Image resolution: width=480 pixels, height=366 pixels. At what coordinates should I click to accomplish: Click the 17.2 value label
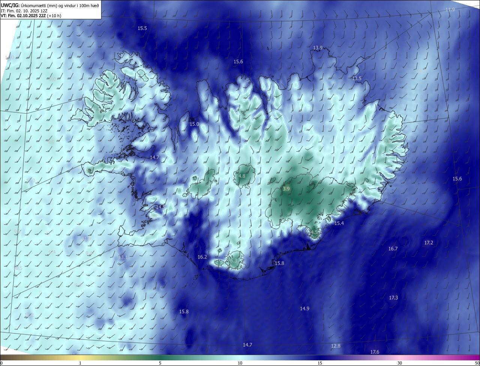click(x=429, y=243)
